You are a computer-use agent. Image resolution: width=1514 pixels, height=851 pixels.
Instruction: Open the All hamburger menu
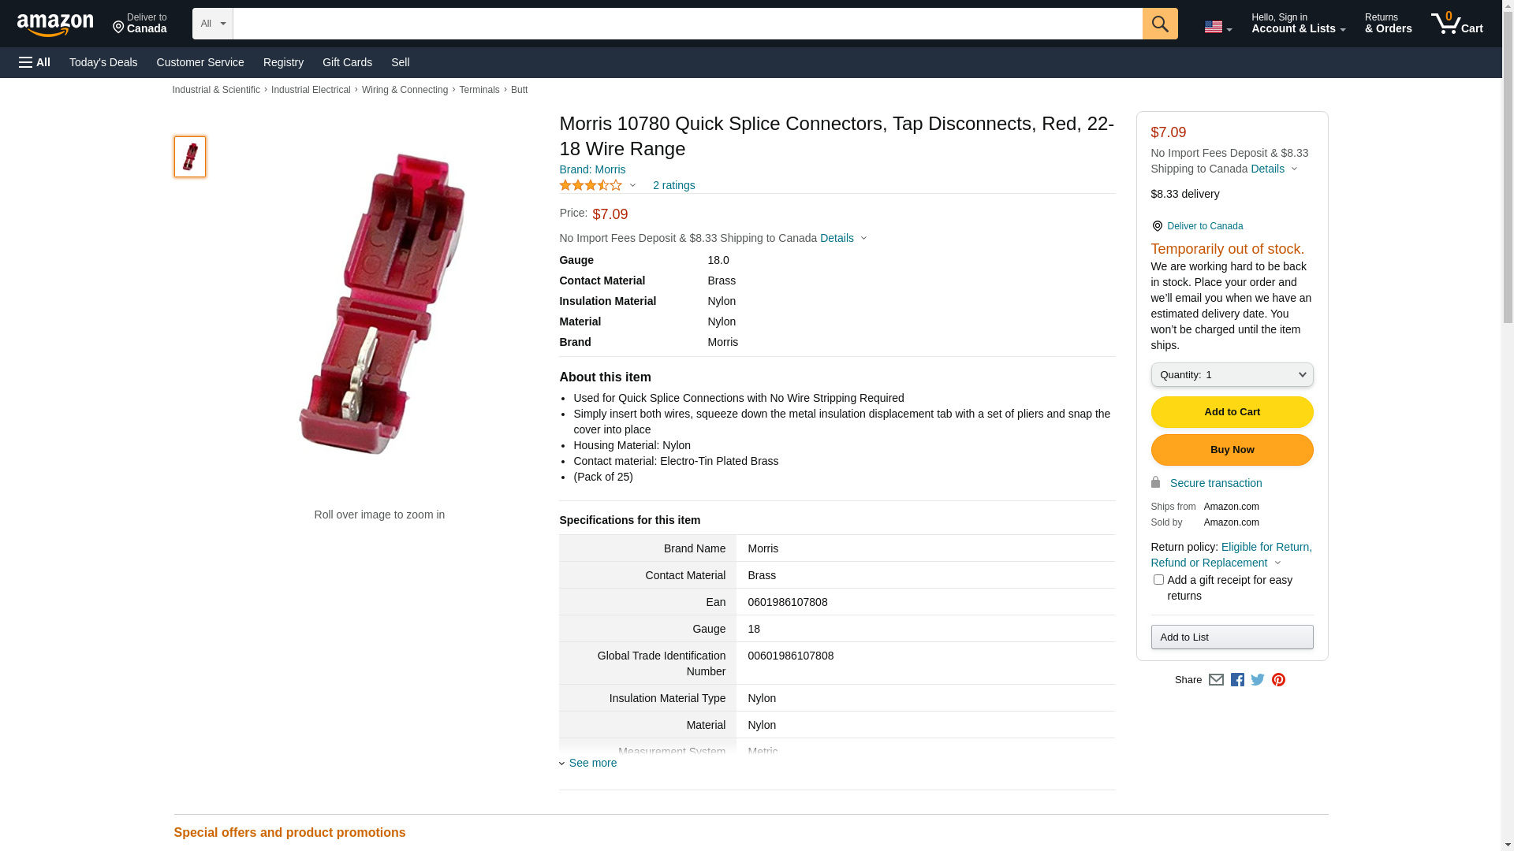(x=35, y=62)
